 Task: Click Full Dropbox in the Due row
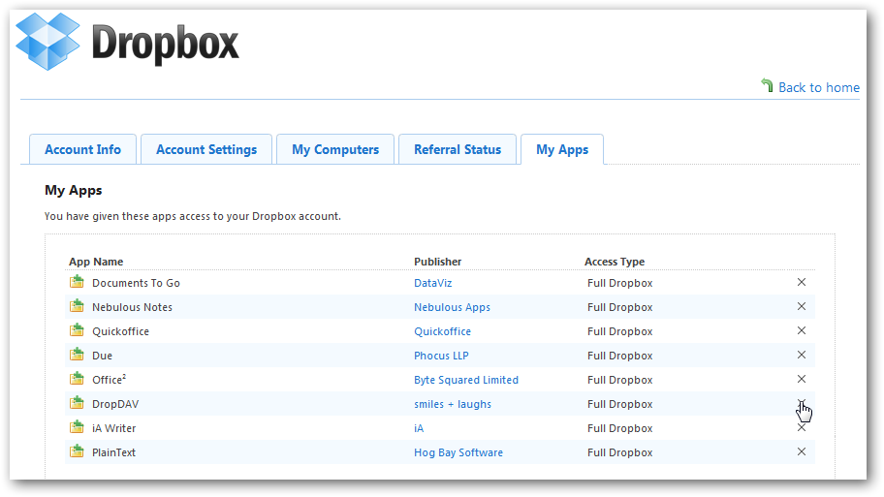pos(620,356)
